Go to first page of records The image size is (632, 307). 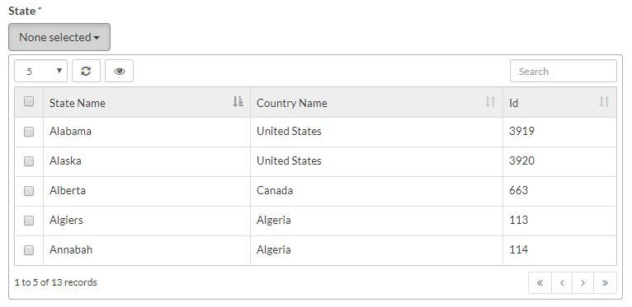click(x=540, y=283)
